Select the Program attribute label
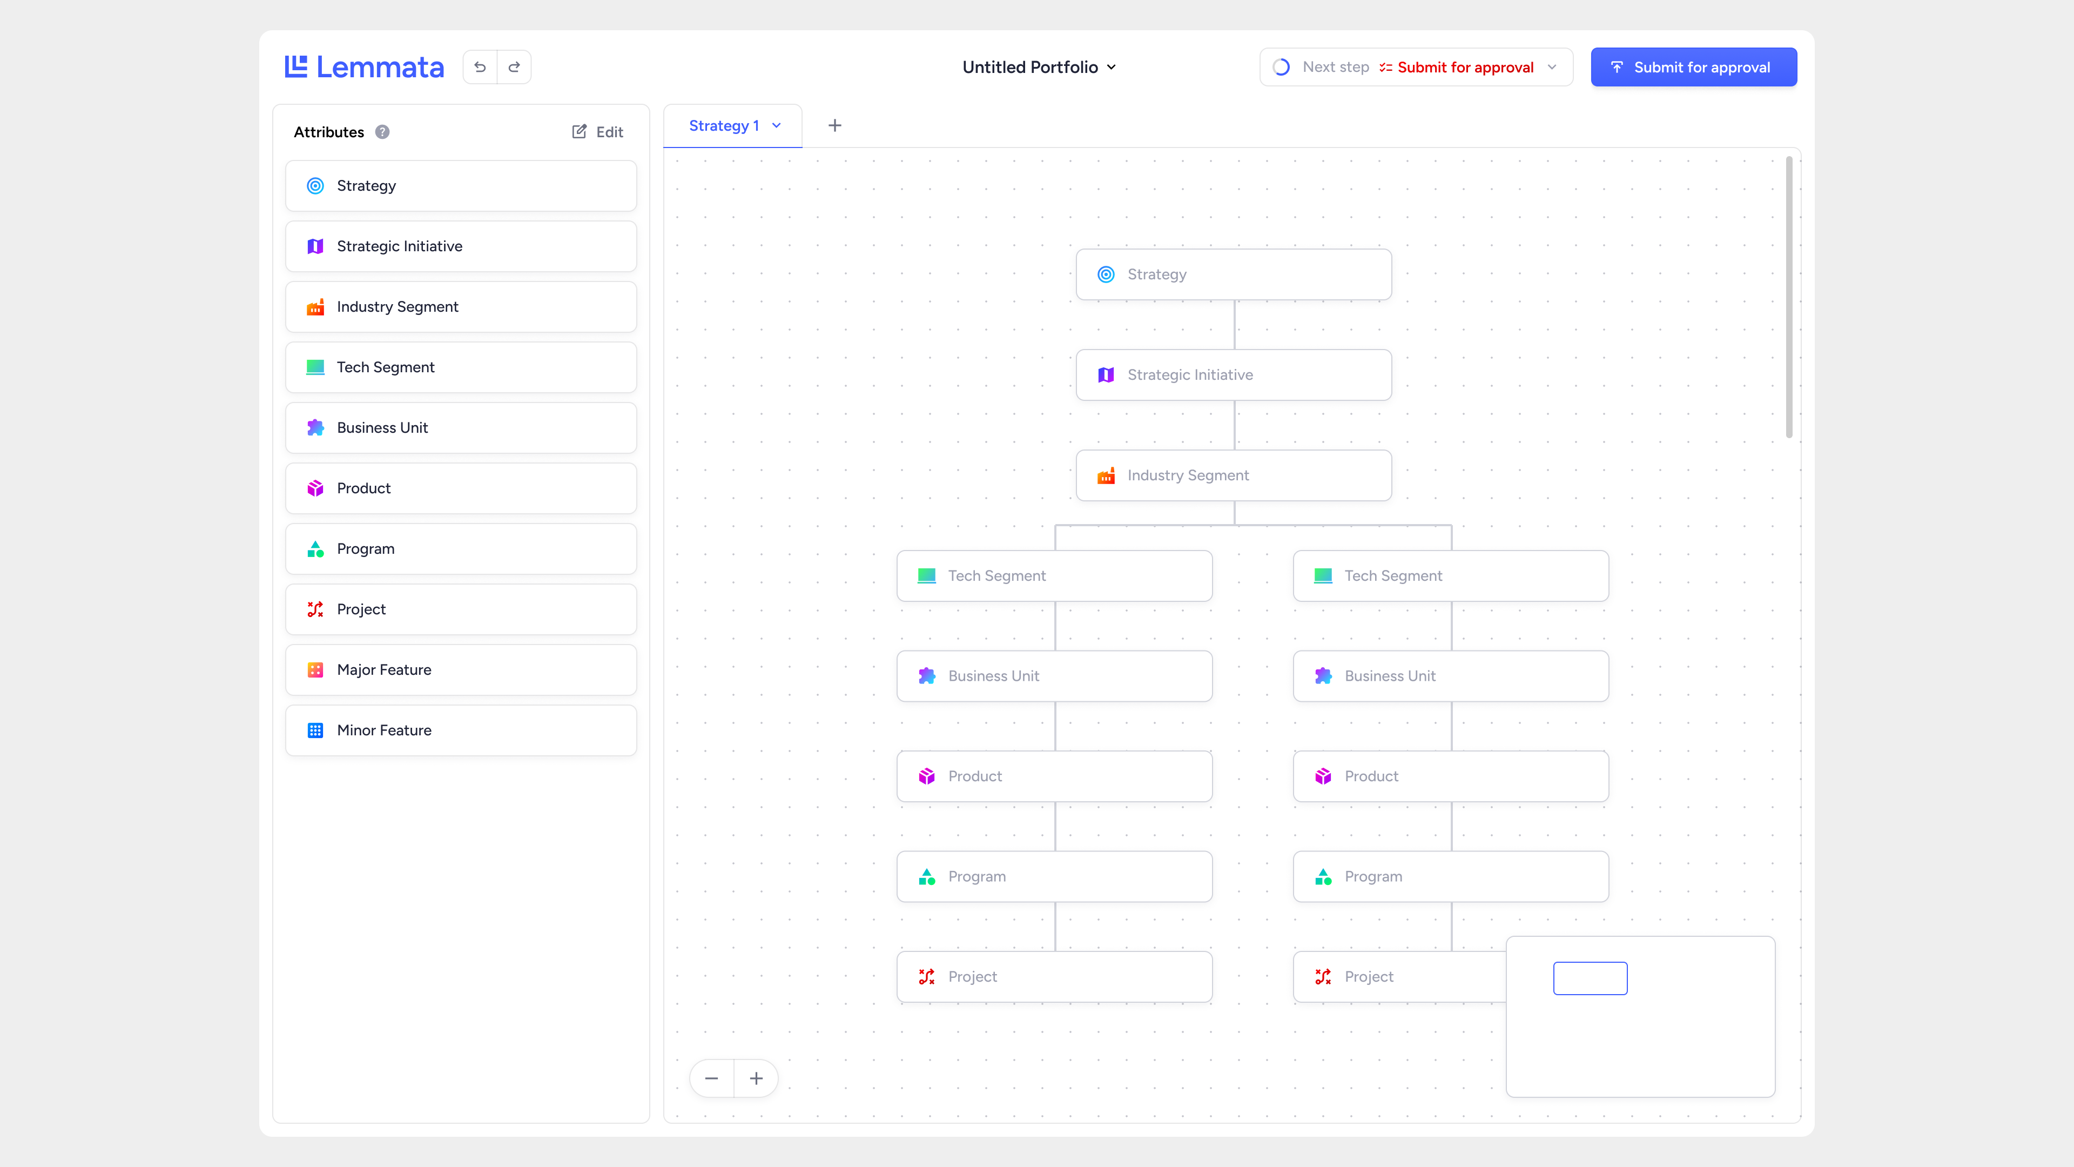Screen dimensions: 2074x1167 pyautogui.click(x=366, y=548)
